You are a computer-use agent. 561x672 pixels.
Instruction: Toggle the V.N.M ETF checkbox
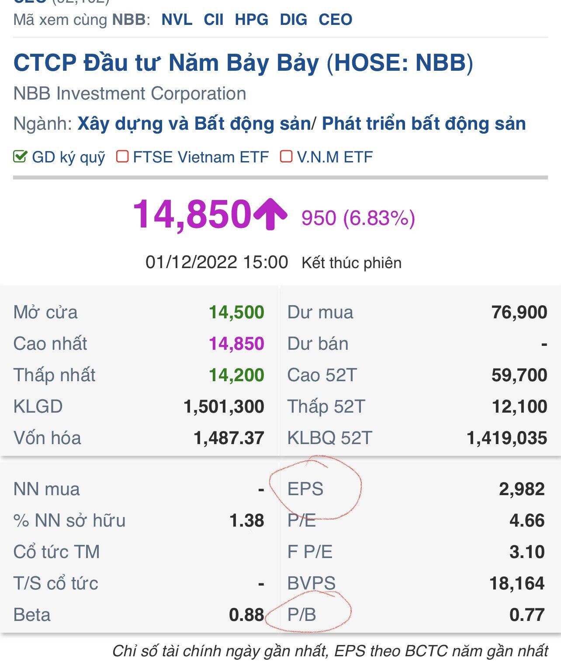[286, 157]
